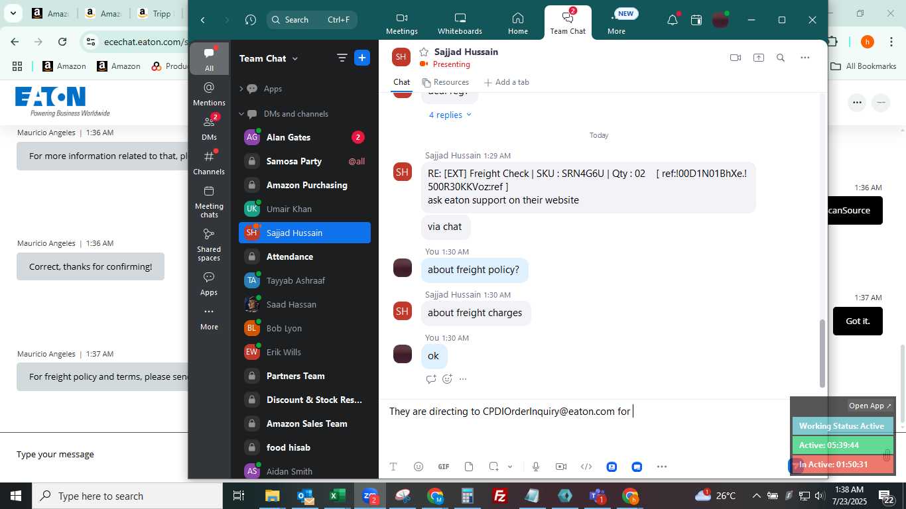Screen dimensions: 906x509
Task: Expand screenshot options dropdown arrow
Action: pos(510,467)
